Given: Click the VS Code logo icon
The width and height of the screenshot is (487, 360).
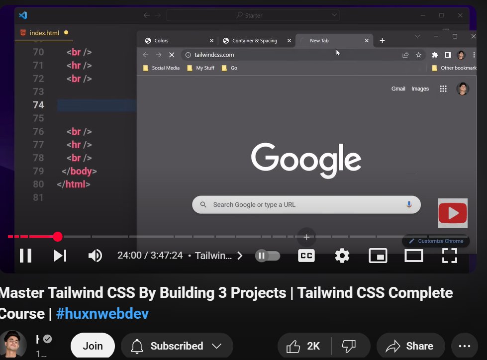Looking at the screenshot, I should click(x=23, y=15).
